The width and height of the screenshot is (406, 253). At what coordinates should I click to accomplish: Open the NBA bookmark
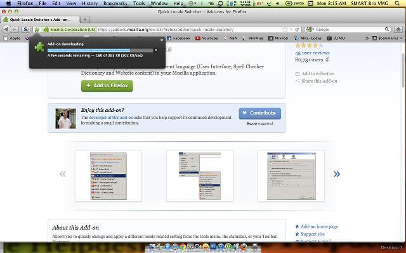click(230, 38)
